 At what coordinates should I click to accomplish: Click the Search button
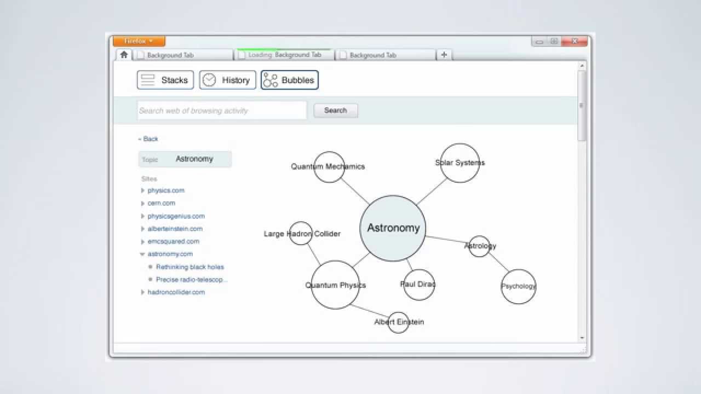(336, 111)
